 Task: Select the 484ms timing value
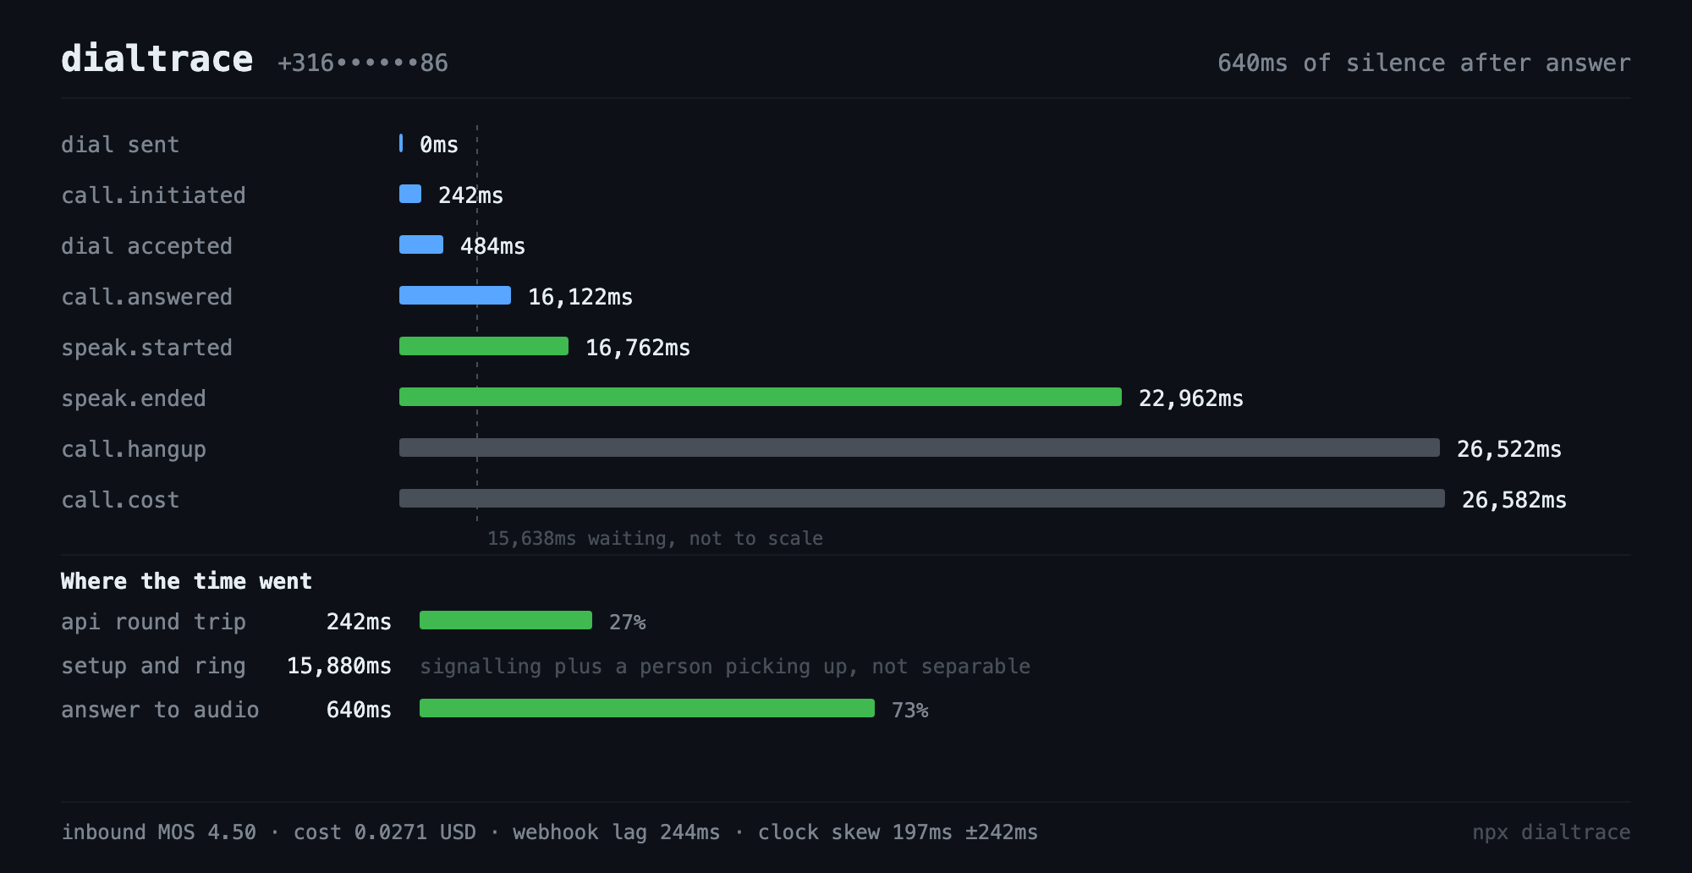(x=492, y=246)
